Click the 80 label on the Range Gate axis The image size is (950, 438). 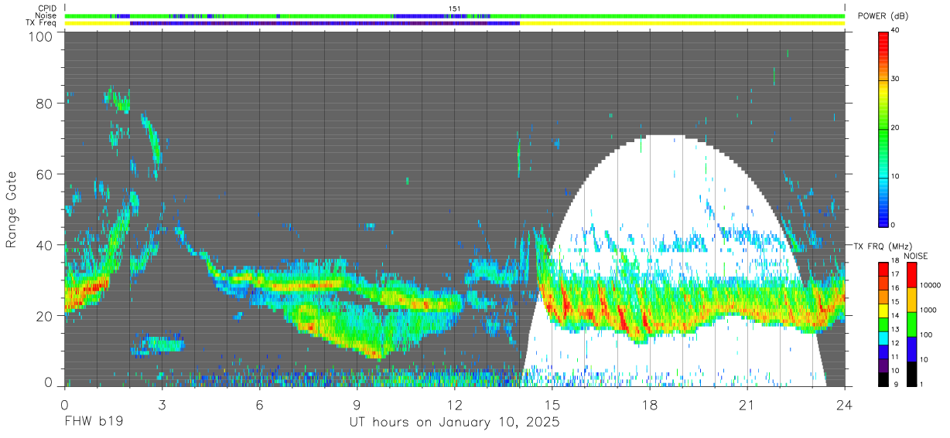[44, 104]
